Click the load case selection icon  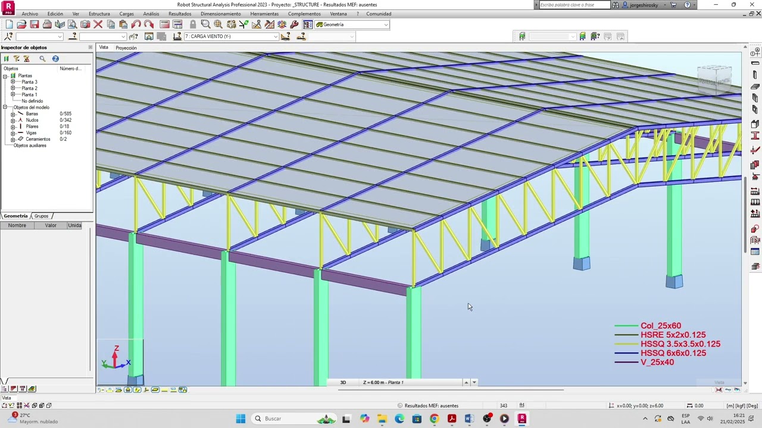[x=177, y=36]
